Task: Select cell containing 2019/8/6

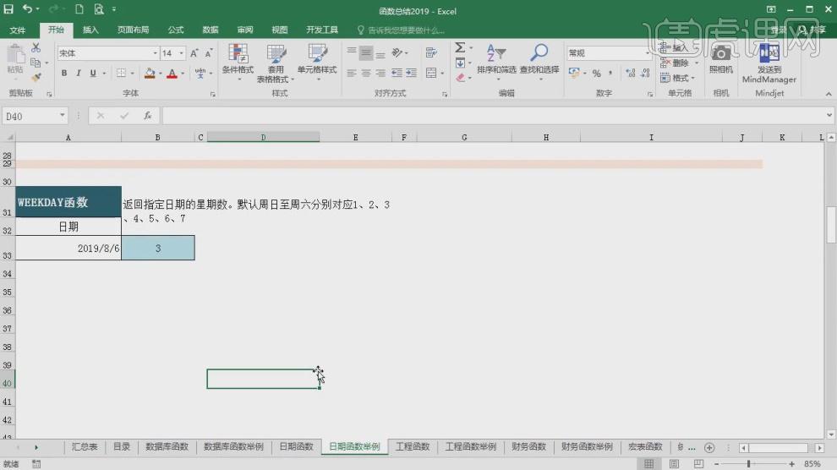Action: click(68, 248)
